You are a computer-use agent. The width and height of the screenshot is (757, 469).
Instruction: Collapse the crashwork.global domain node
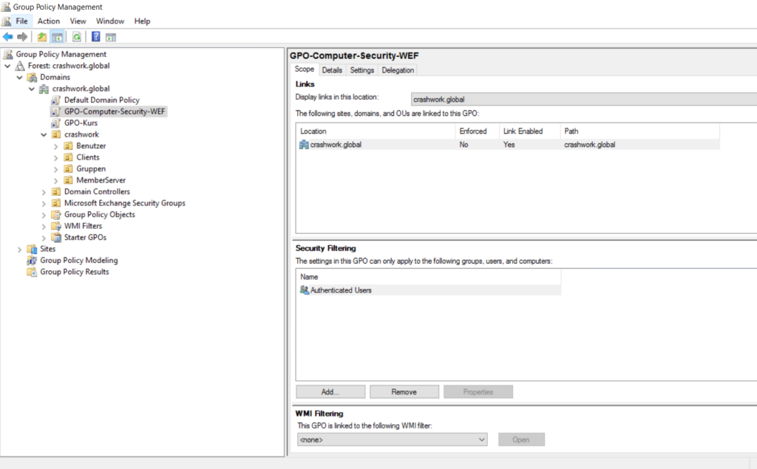[x=32, y=89]
